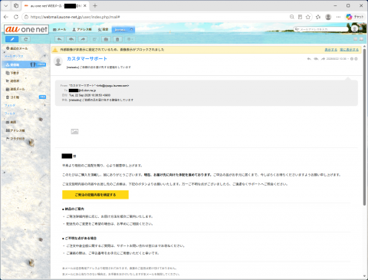
Task: Click the small forward icon in the message header
Action: [x=323, y=59]
